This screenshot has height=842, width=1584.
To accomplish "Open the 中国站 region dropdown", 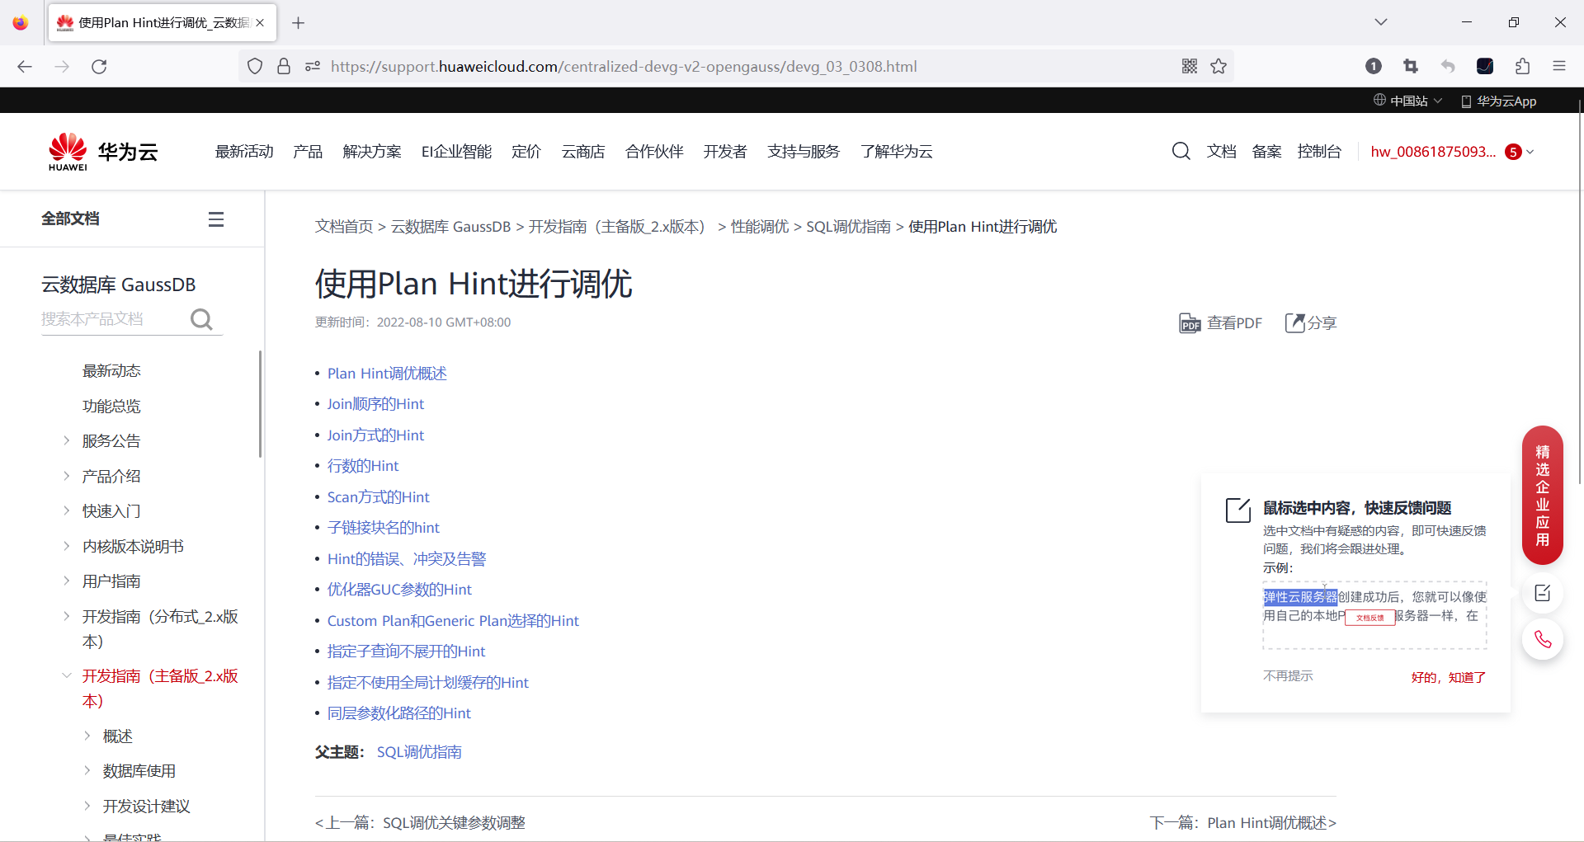I will 1407,100.
